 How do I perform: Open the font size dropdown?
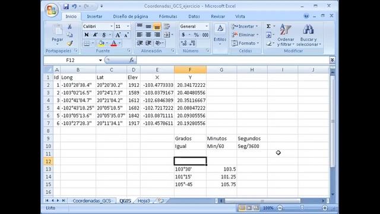pyautogui.click(x=128, y=26)
